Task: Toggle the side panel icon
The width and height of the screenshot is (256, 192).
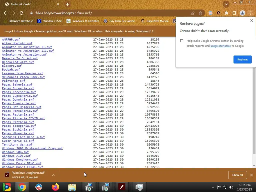Action: pos(234,13)
